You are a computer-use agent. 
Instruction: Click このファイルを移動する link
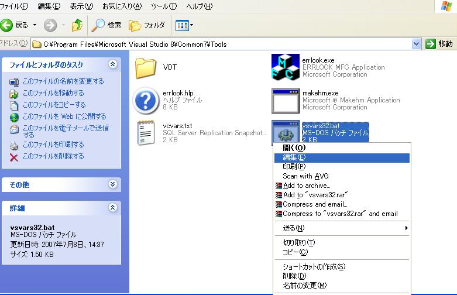[53, 93]
